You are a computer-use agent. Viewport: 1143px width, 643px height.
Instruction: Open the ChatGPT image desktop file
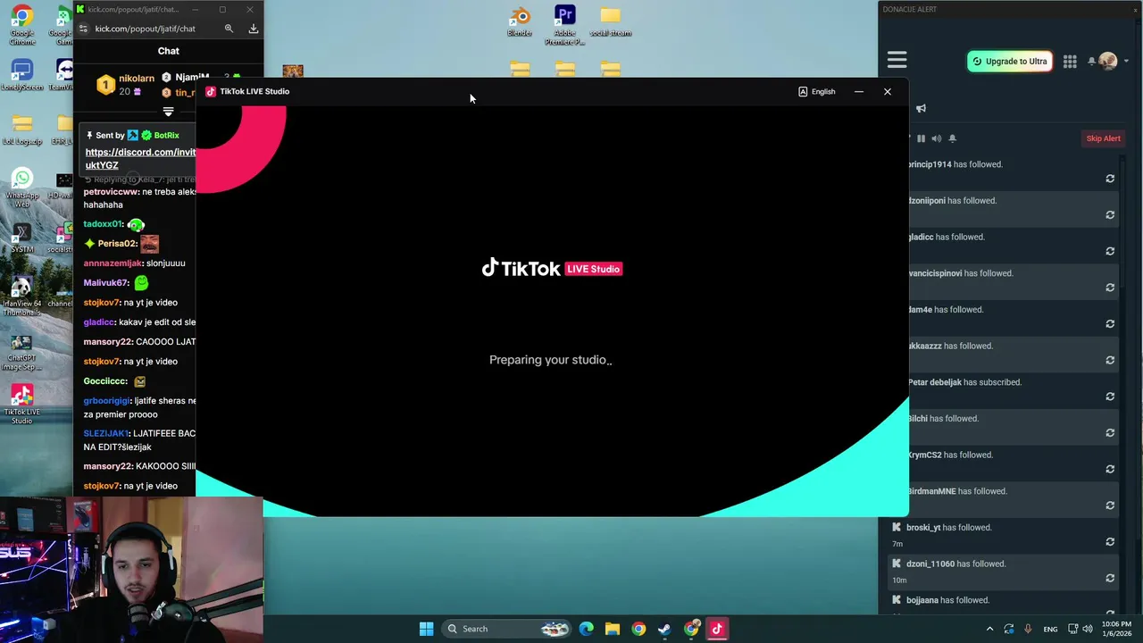pos(22,351)
